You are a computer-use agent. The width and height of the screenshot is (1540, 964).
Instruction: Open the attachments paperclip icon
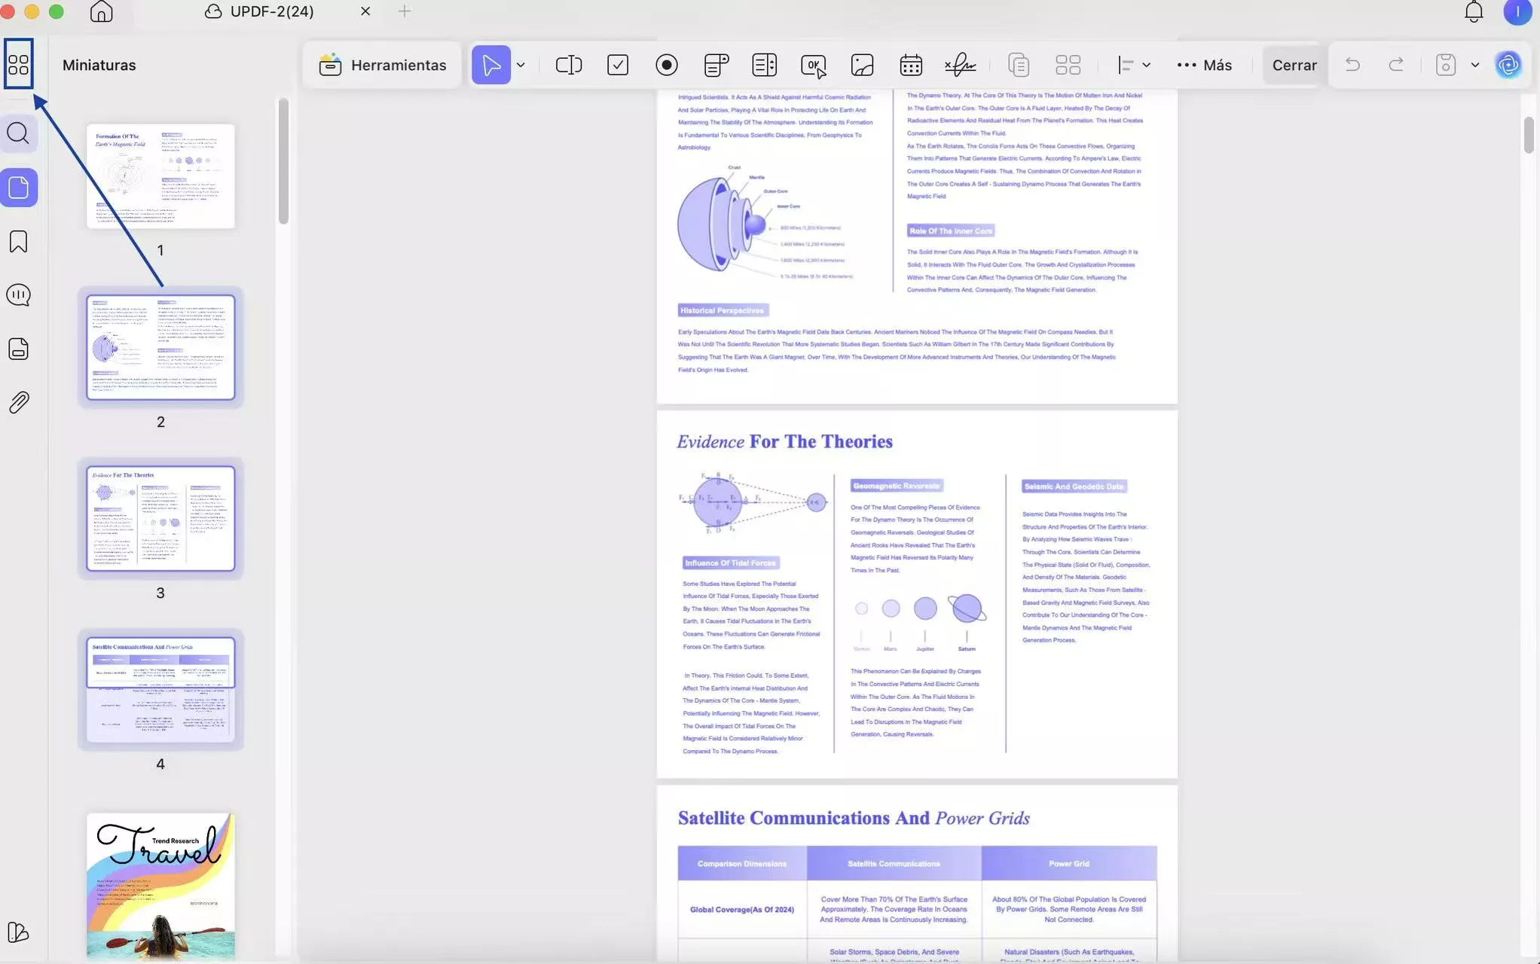18,402
